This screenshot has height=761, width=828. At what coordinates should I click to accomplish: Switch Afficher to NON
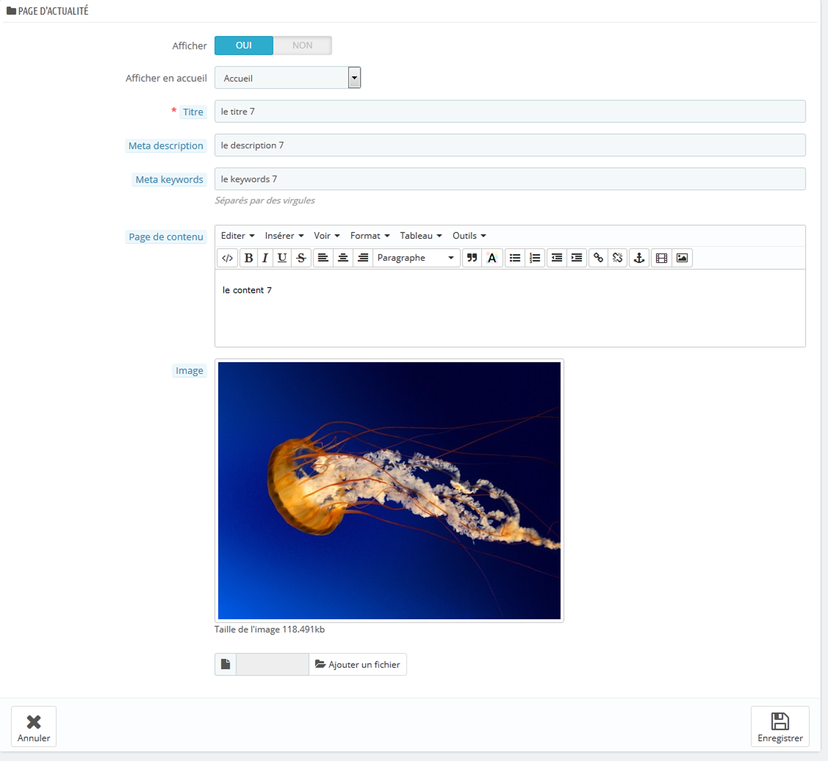[x=302, y=45]
